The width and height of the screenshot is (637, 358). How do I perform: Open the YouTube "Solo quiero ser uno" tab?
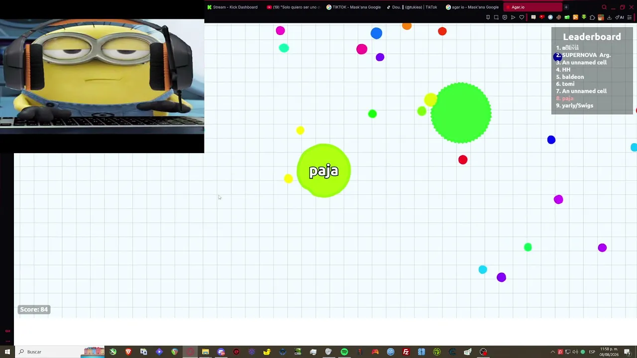pyautogui.click(x=293, y=7)
